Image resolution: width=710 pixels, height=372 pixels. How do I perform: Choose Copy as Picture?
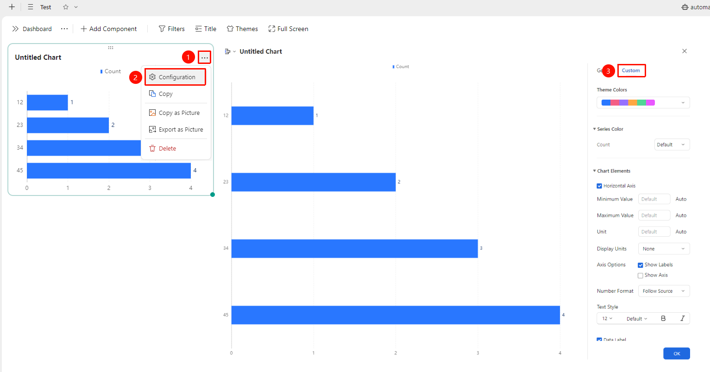coord(176,113)
